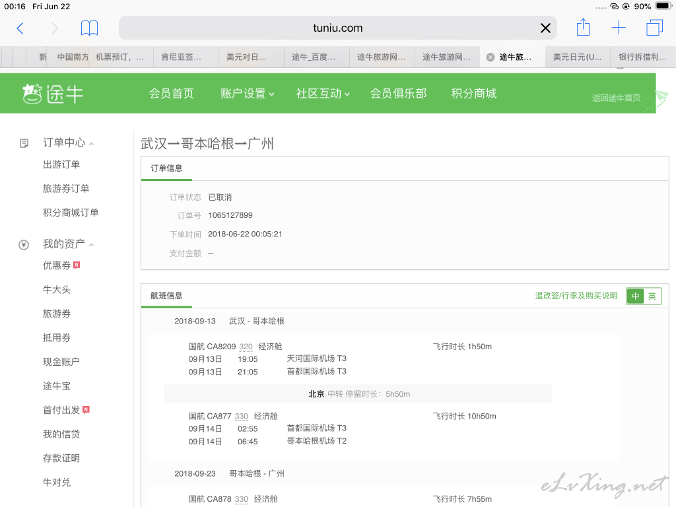Image resolution: width=676 pixels, height=507 pixels.
Task: Open 牛大头 in the sidebar
Action: click(x=57, y=289)
